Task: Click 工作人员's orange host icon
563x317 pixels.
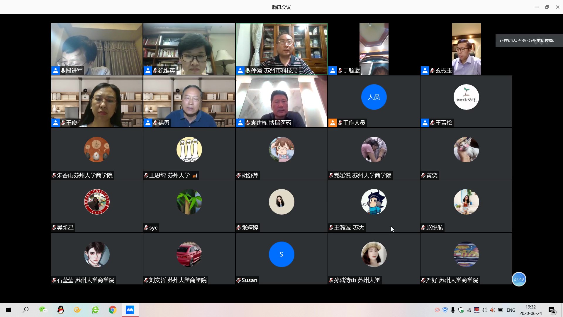Action: [333, 123]
